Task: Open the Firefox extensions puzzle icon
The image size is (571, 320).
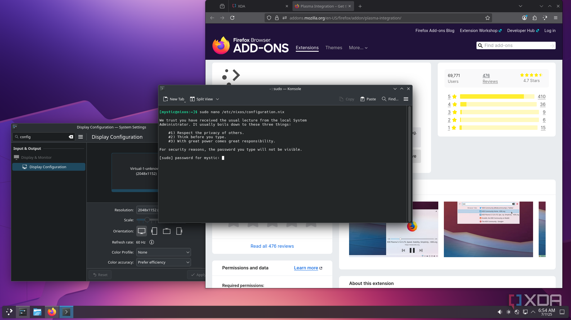Action: [534, 18]
